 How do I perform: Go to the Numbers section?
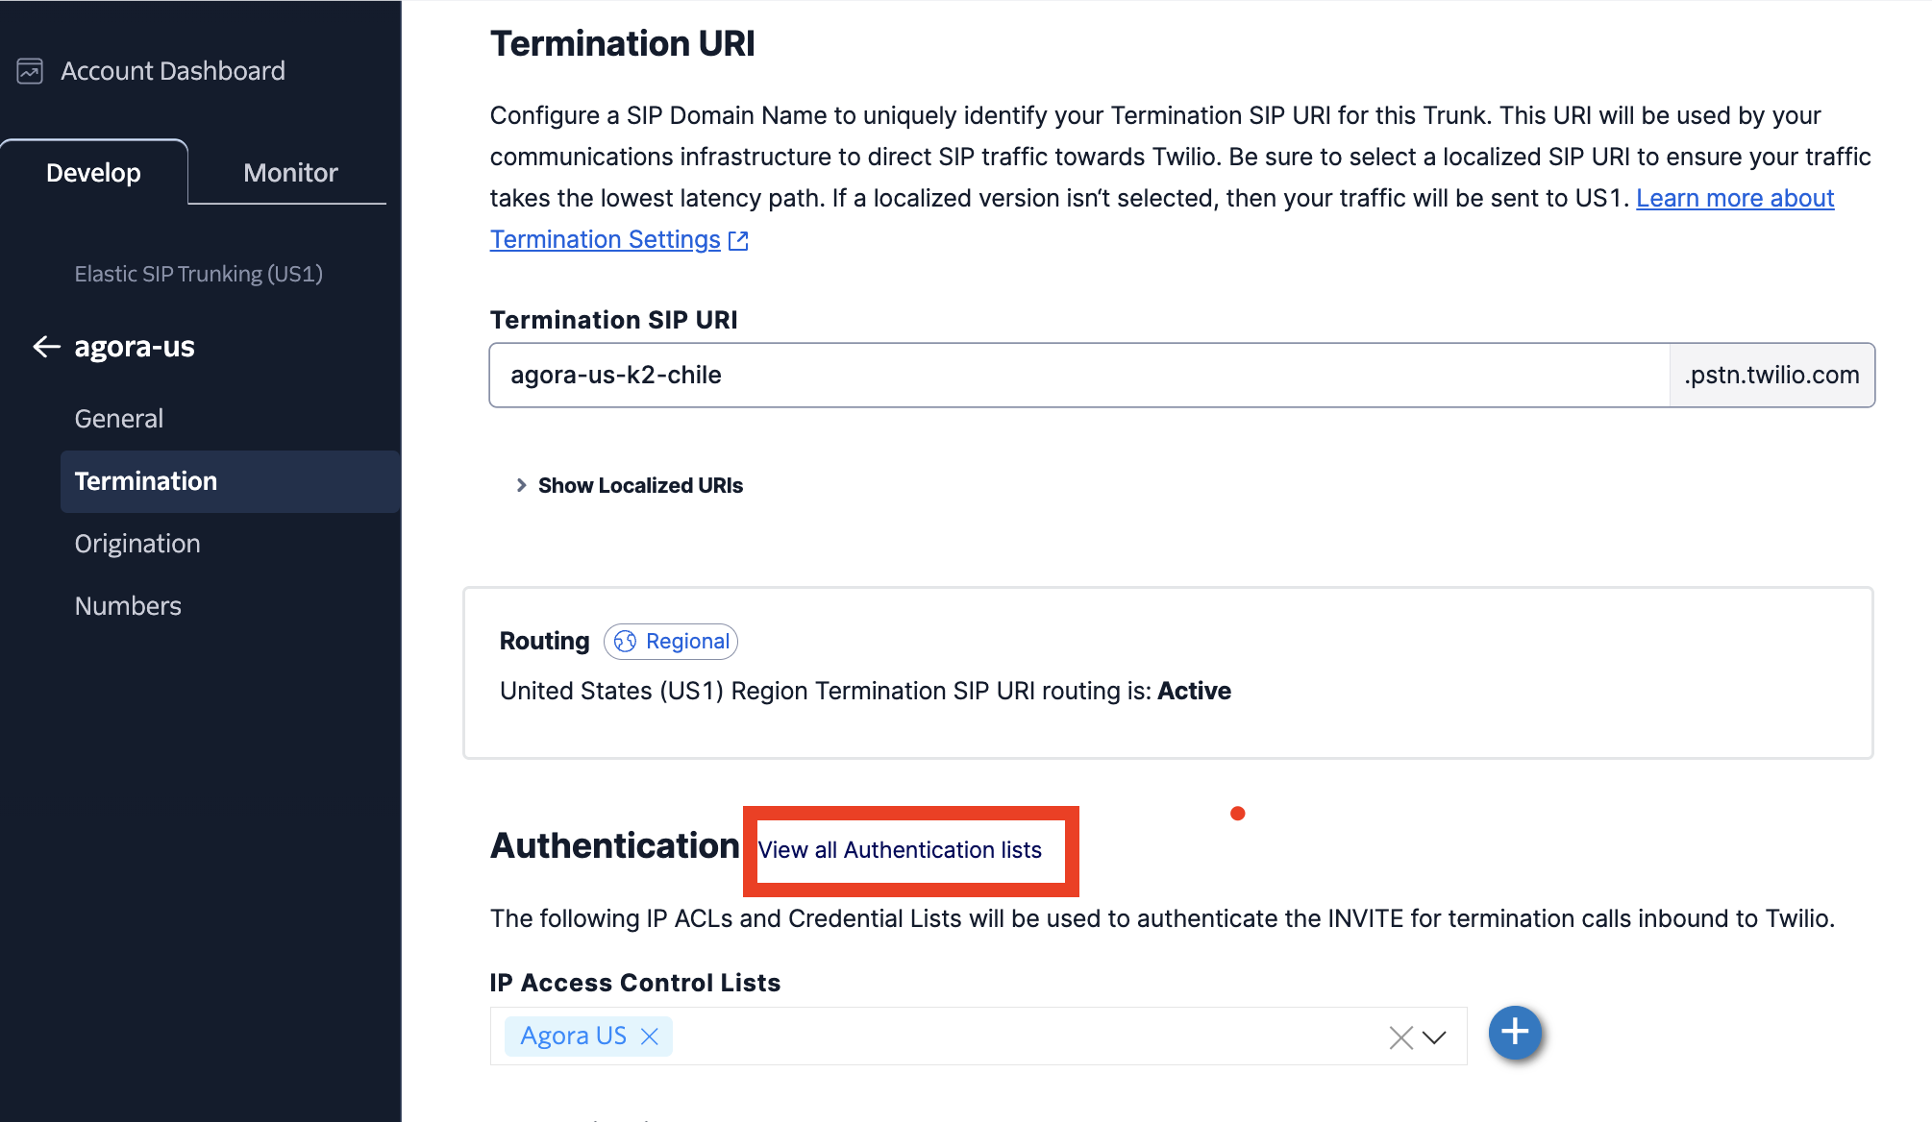128,606
